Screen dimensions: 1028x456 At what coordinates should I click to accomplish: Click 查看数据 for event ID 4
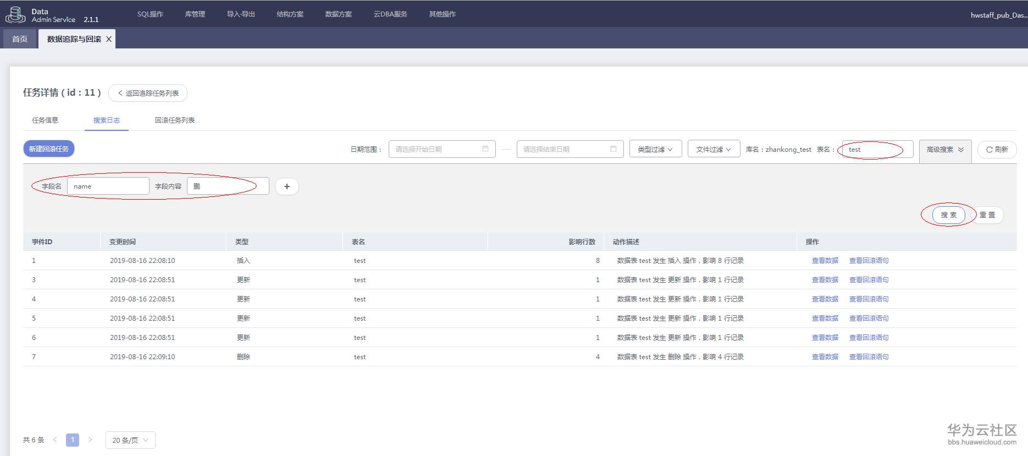(825, 299)
